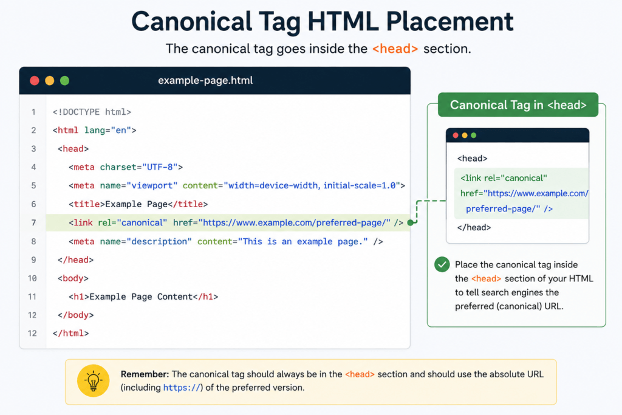Viewport: 622px width, 415px height.
Task: Click the blue https:// text in the Remember note
Action: (183, 388)
